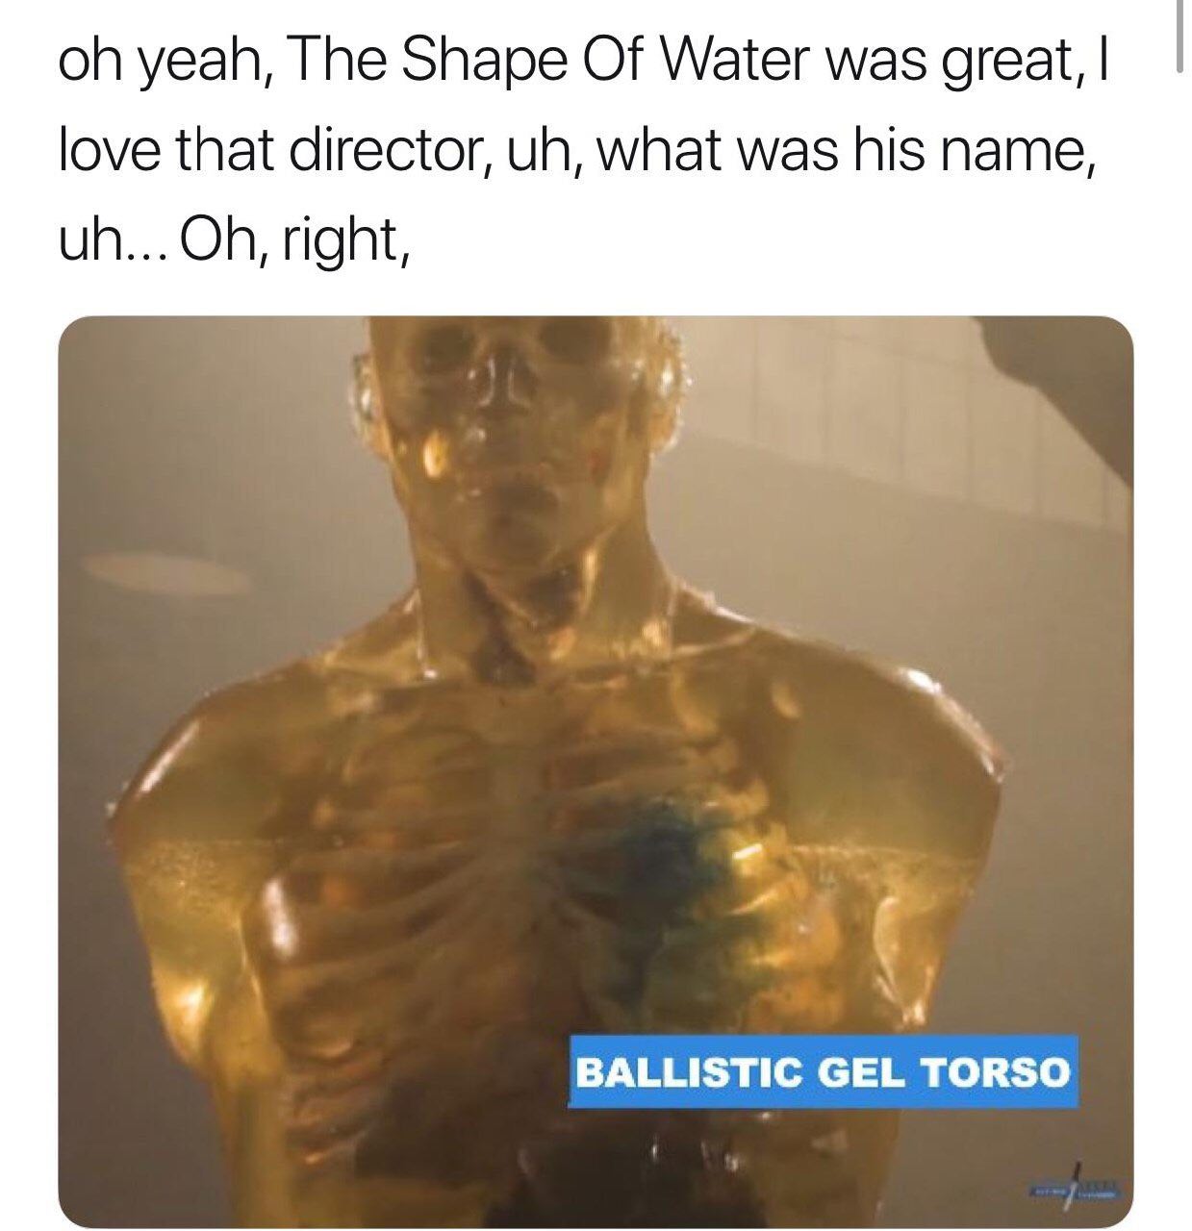Click the phrase 'Oh, right,' in the tweet
1192x1231 pixels.
[x=296, y=240]
